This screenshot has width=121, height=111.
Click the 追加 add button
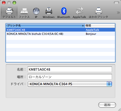pyautogui.click(x=107, y=105)
